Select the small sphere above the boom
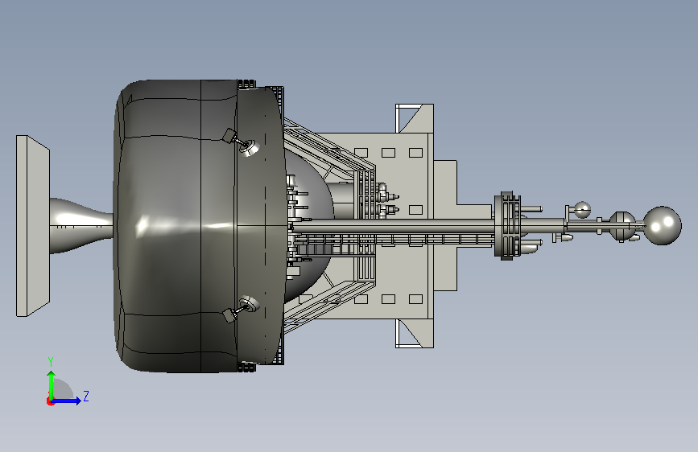This screenshot has width=698, height=452. point(582,210)
